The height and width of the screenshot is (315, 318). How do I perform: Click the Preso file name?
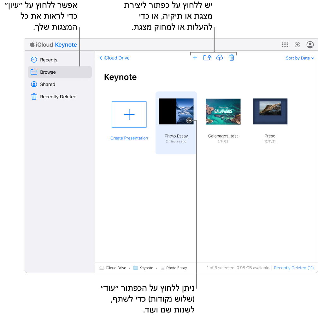click(x=270, y=136)
